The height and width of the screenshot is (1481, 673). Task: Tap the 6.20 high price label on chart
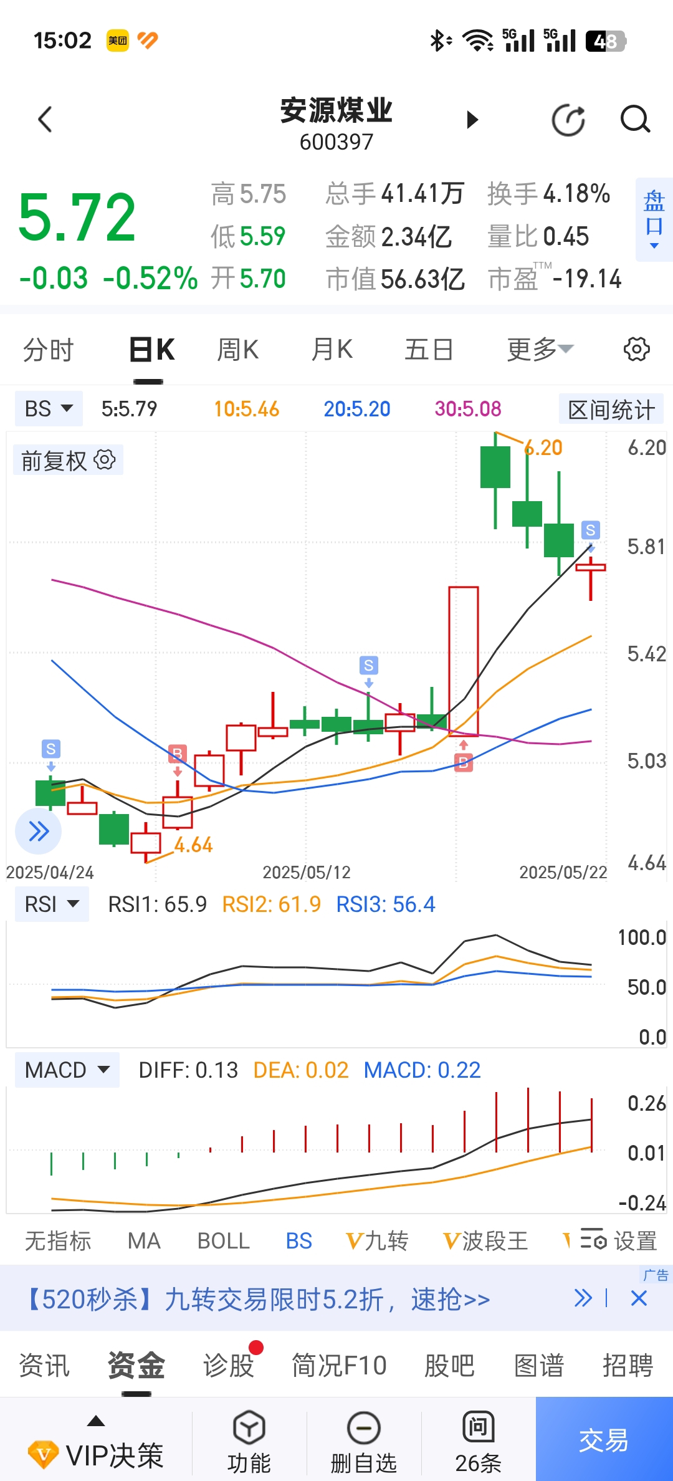coord(543,448)
